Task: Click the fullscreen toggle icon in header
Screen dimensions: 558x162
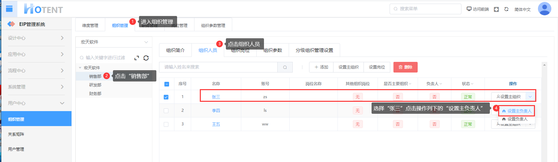Action: [x=497, y=9]
